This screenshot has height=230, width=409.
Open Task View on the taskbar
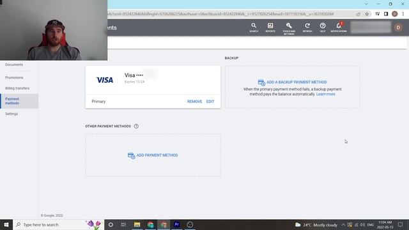(x=123, y=224)
